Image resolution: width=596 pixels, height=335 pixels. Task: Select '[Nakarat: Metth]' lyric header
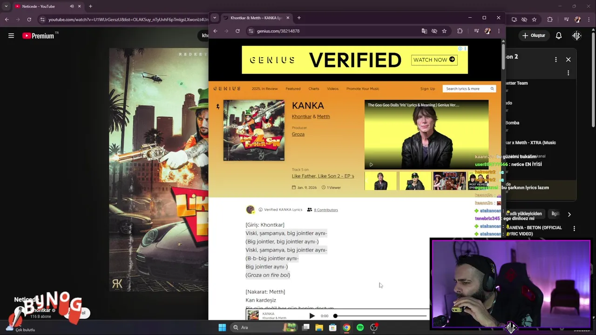point(265,292)
